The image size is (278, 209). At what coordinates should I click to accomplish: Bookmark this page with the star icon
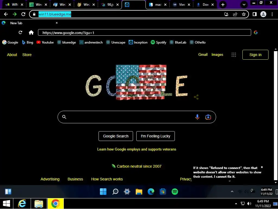(244, 14)
